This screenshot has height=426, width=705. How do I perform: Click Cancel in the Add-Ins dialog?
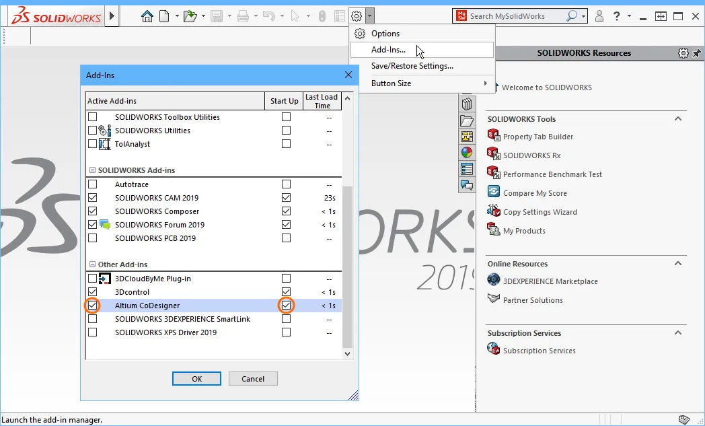pyautogui.click(x=253, y=379)
